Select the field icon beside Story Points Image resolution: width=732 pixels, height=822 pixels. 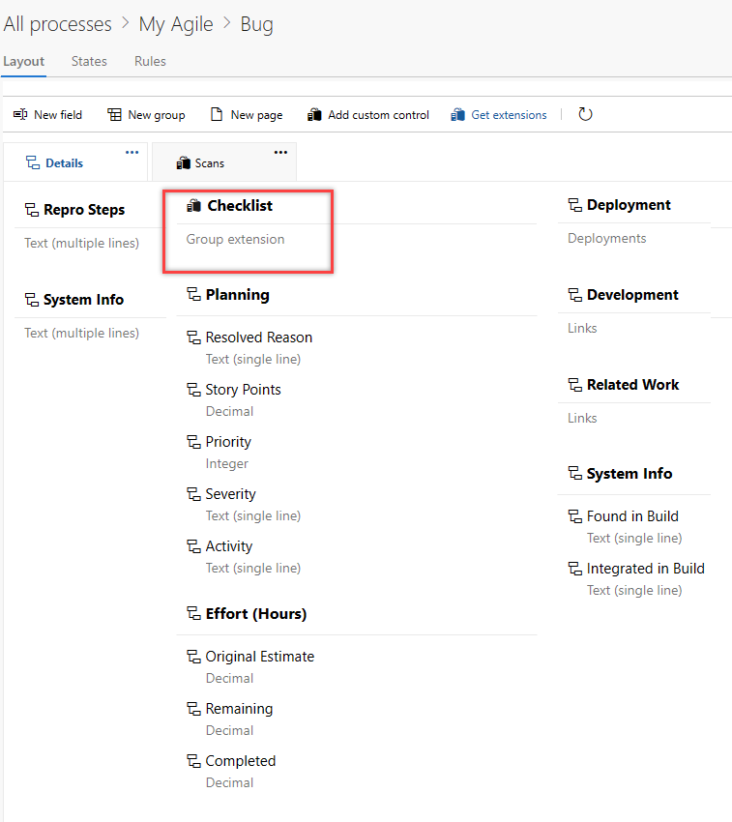(x=193, y=389)
